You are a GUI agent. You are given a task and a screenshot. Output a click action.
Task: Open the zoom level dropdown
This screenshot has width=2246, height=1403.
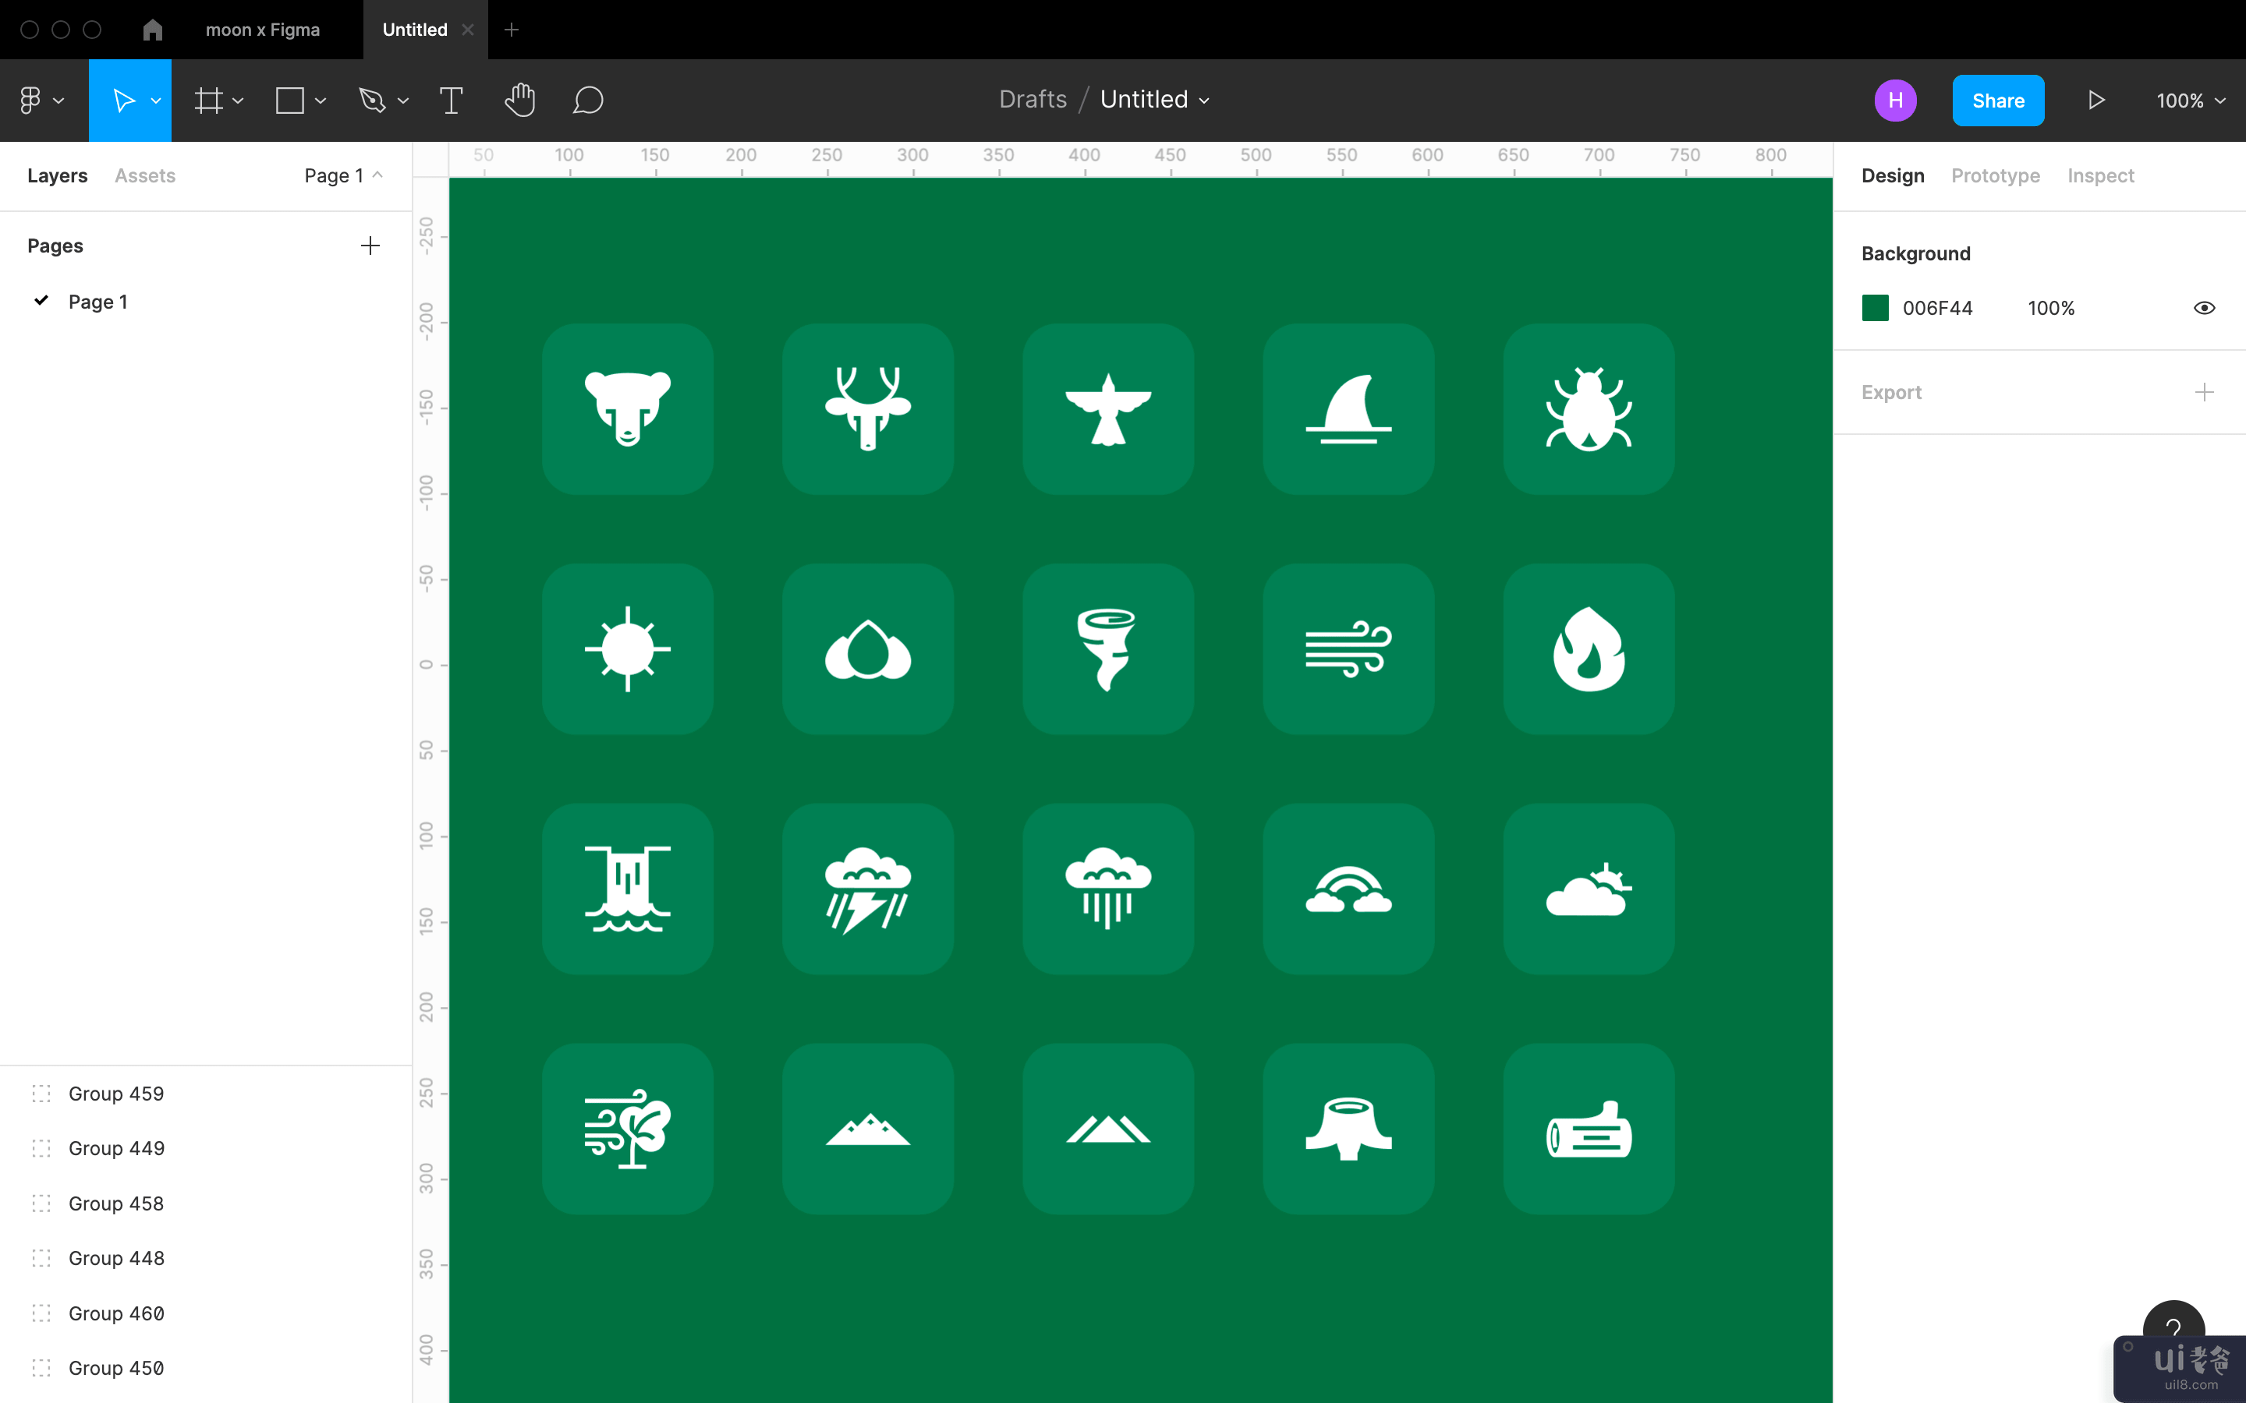click(2191, 101)
